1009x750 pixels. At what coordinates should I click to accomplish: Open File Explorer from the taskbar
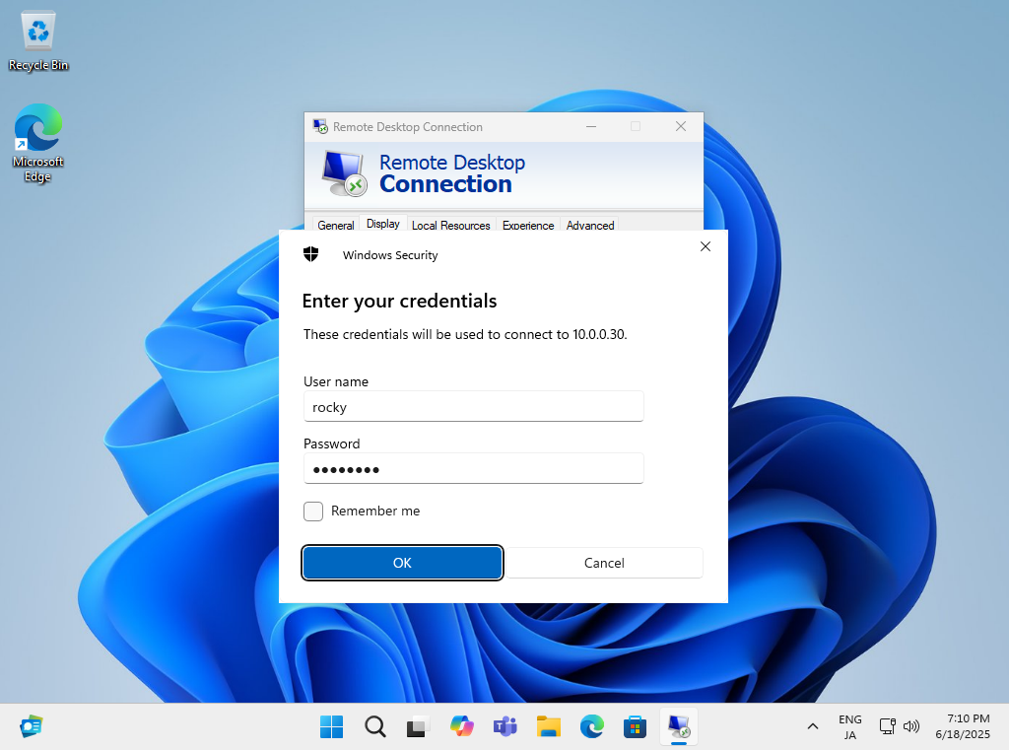[x=548, y=726]
